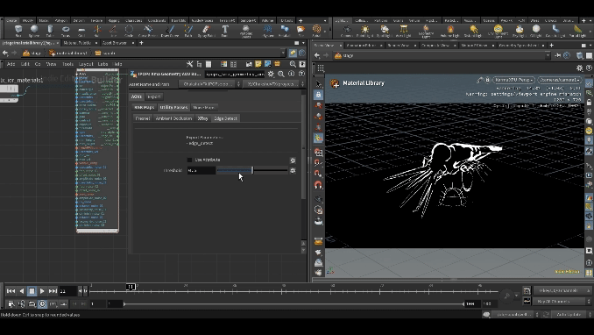Open the Add menu in network editor
This screenshot has width=594, height=335.
(11, 64)
